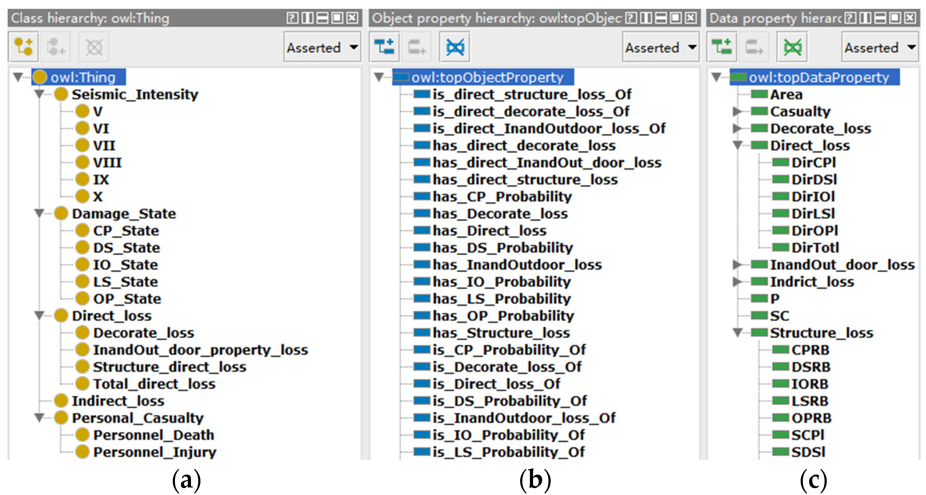Click Delete data property green icon
The width and height of the screenshot is (926, 495).
(792, 47)
